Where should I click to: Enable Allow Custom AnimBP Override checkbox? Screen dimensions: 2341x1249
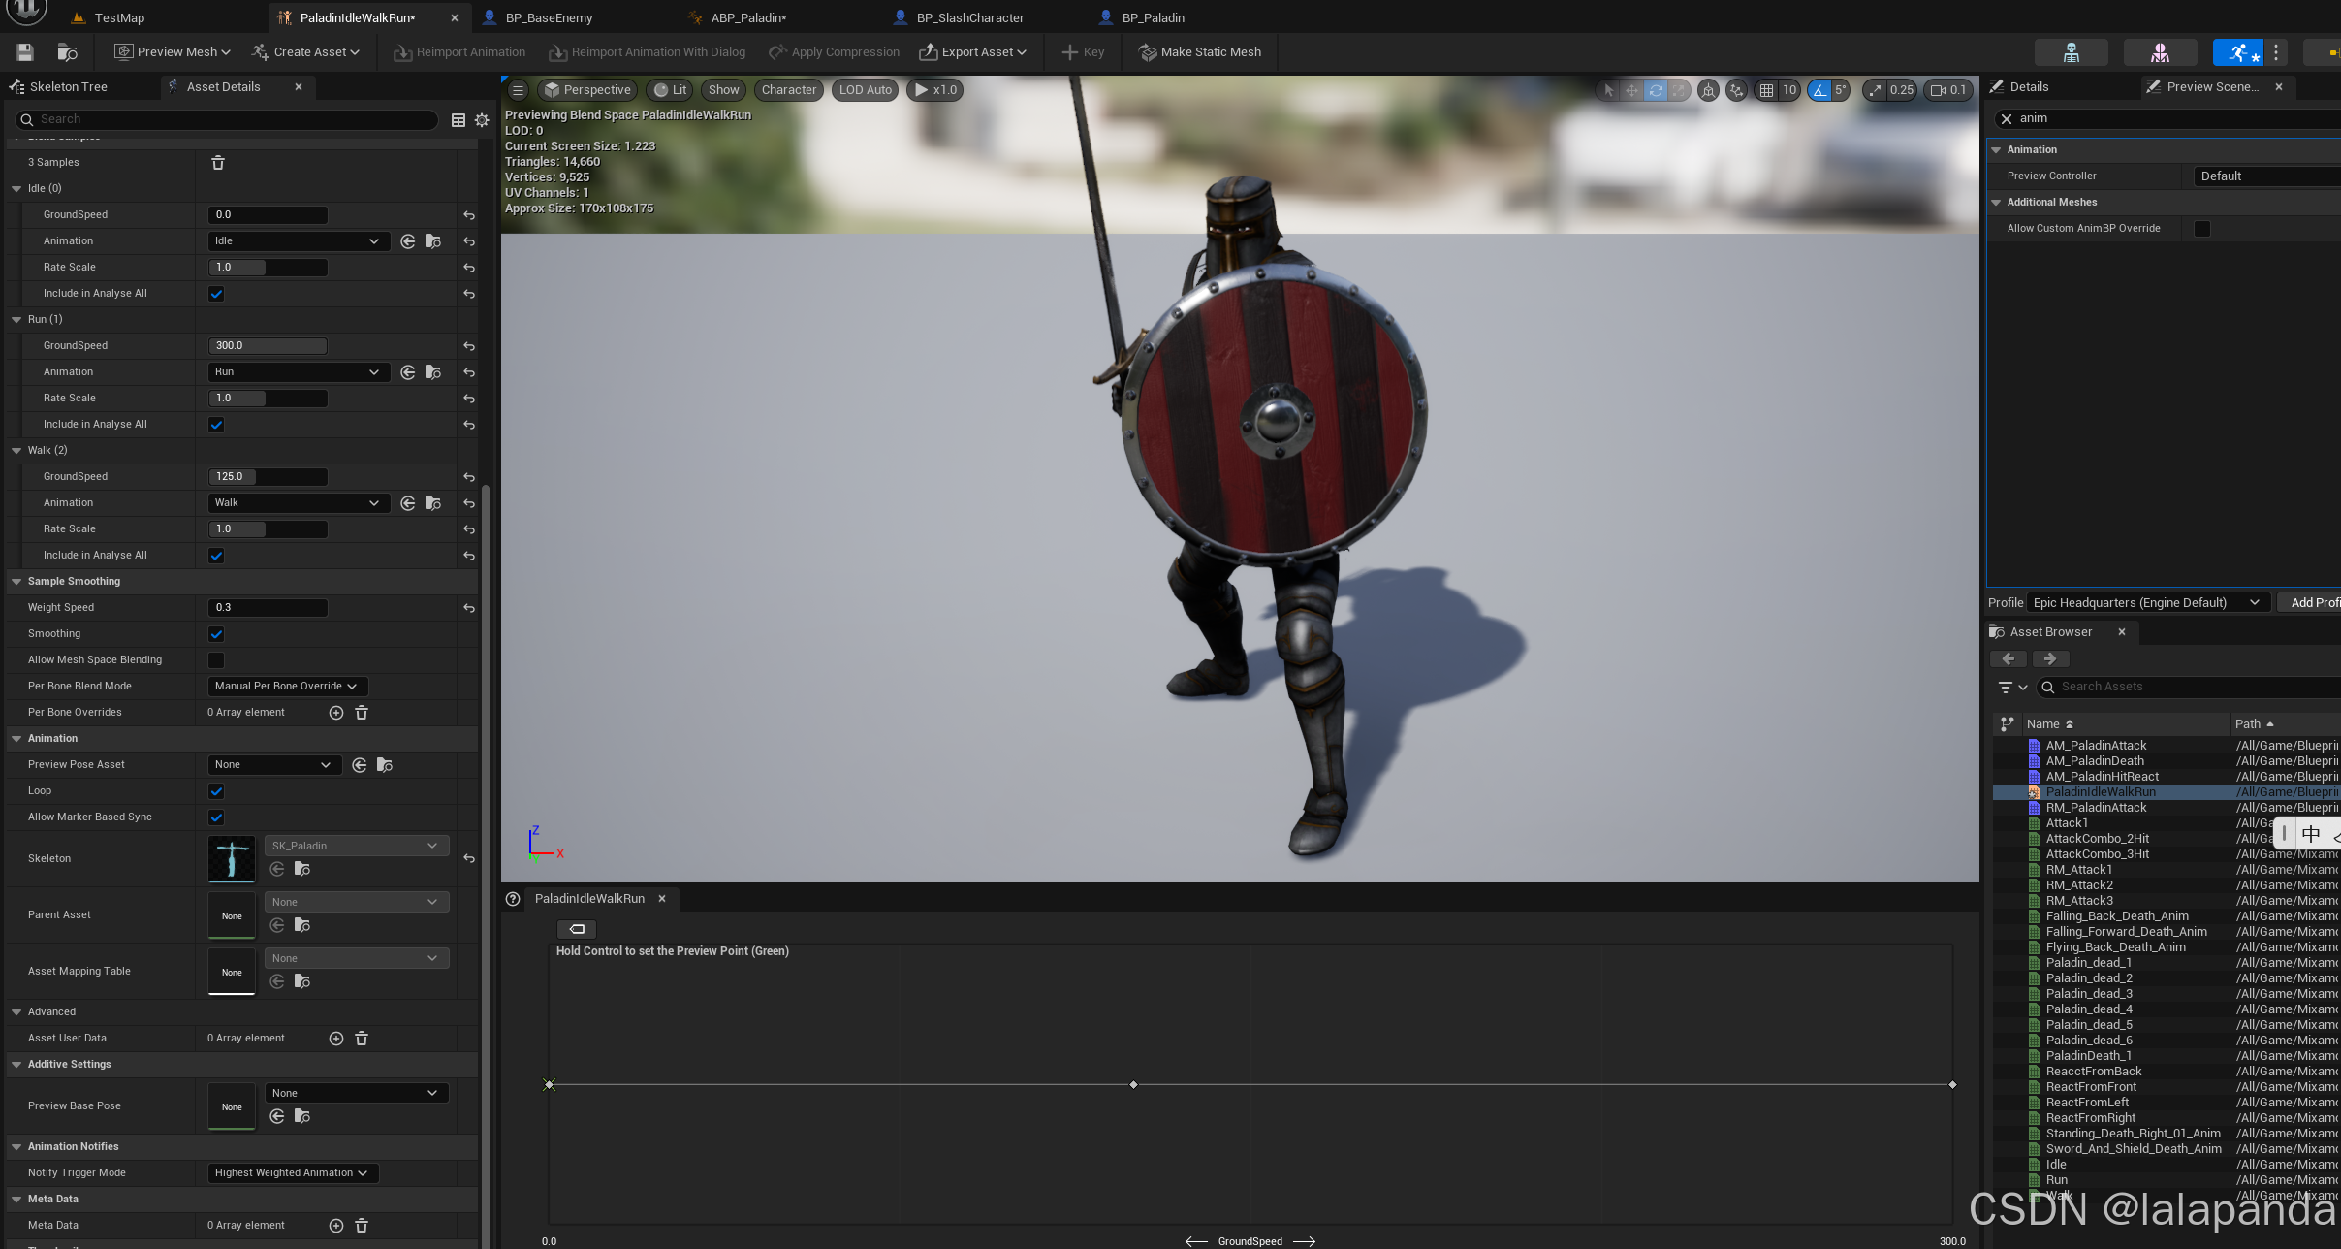tap(2201, 229)
